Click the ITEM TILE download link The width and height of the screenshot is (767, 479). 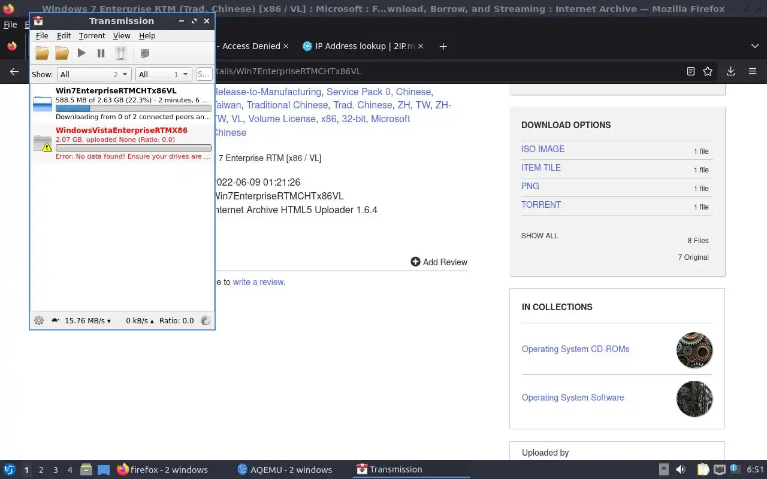tap(541, 168)
